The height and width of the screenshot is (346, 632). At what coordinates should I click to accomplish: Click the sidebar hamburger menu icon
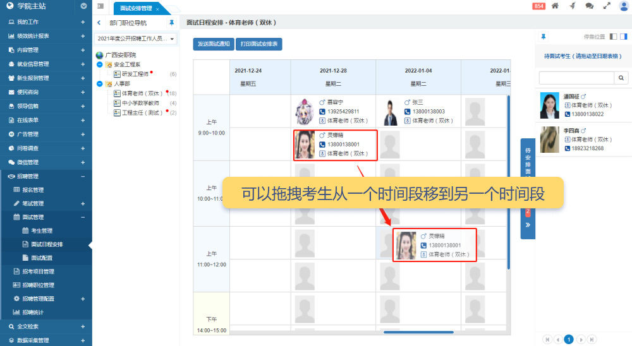tap(101, 6)
